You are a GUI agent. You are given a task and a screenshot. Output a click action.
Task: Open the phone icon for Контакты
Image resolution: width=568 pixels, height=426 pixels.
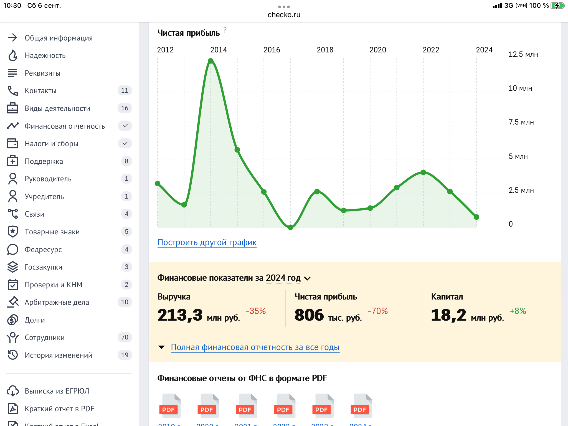[12, 91]
